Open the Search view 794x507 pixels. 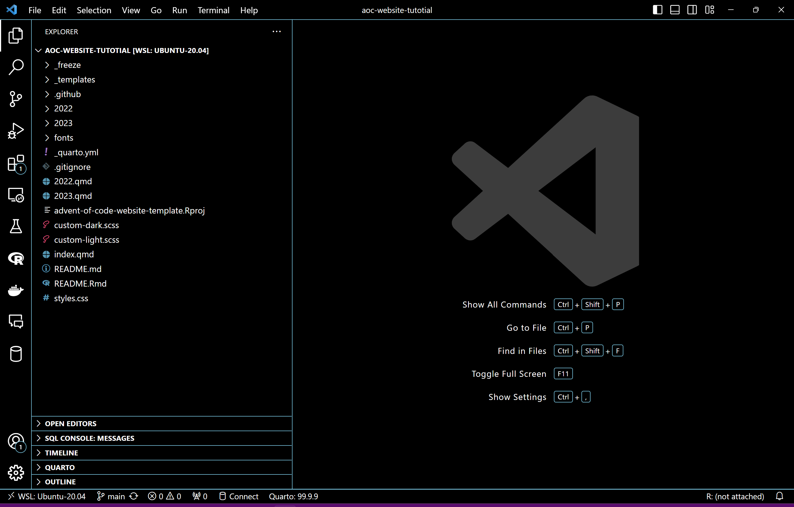click(x=15, y=67)
